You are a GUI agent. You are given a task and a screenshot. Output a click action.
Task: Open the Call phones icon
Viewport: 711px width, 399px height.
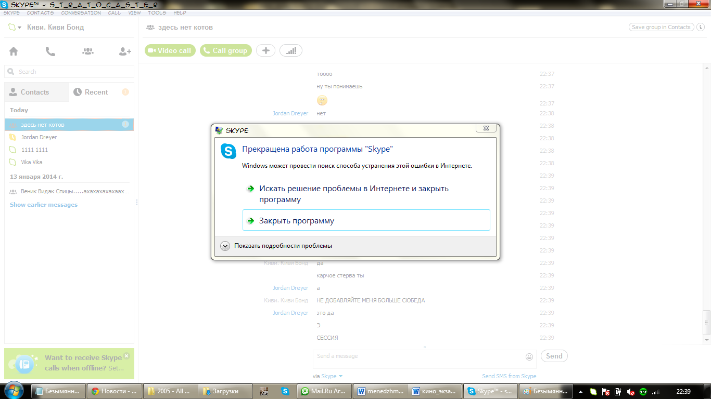click(50, 51)
